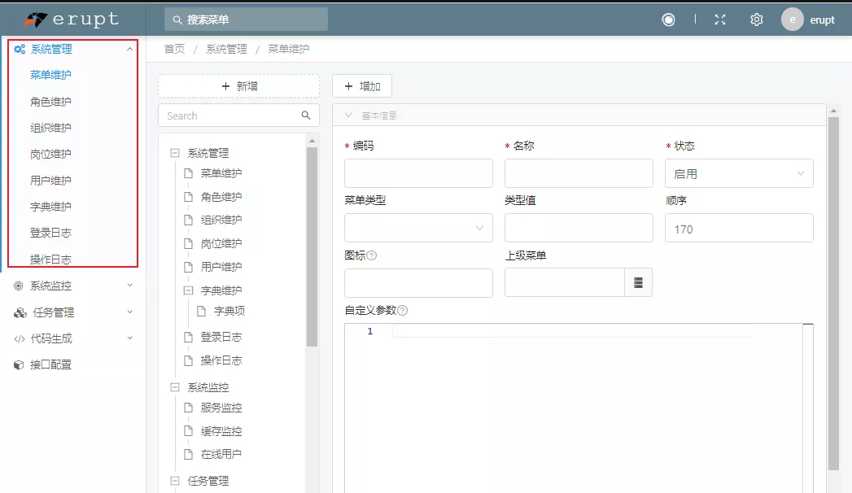Click the 编码 input field

[x=418, y=173]
